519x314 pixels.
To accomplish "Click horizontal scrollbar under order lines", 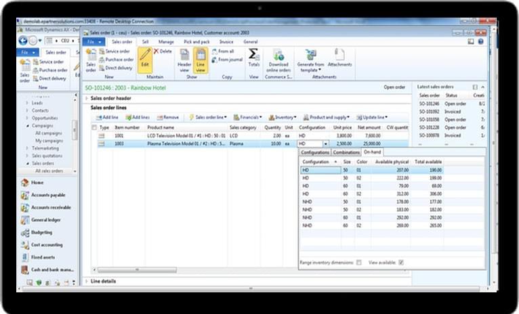I will click(137, 270).
